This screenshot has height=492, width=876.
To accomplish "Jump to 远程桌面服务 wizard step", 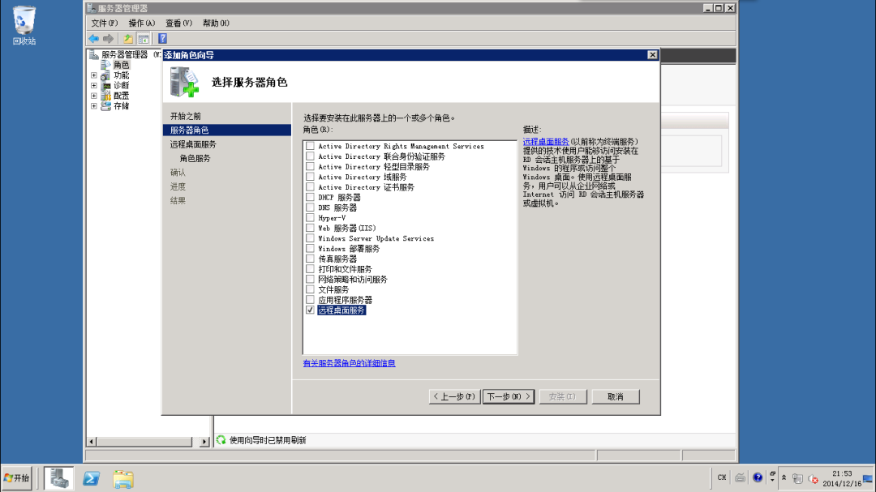I will pos(193,144).
